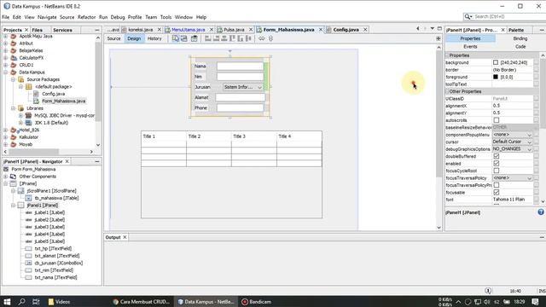The image size is (546, 307).
Task: Click the Preview Design toolbar icon
Action: [x=194, y=38]
